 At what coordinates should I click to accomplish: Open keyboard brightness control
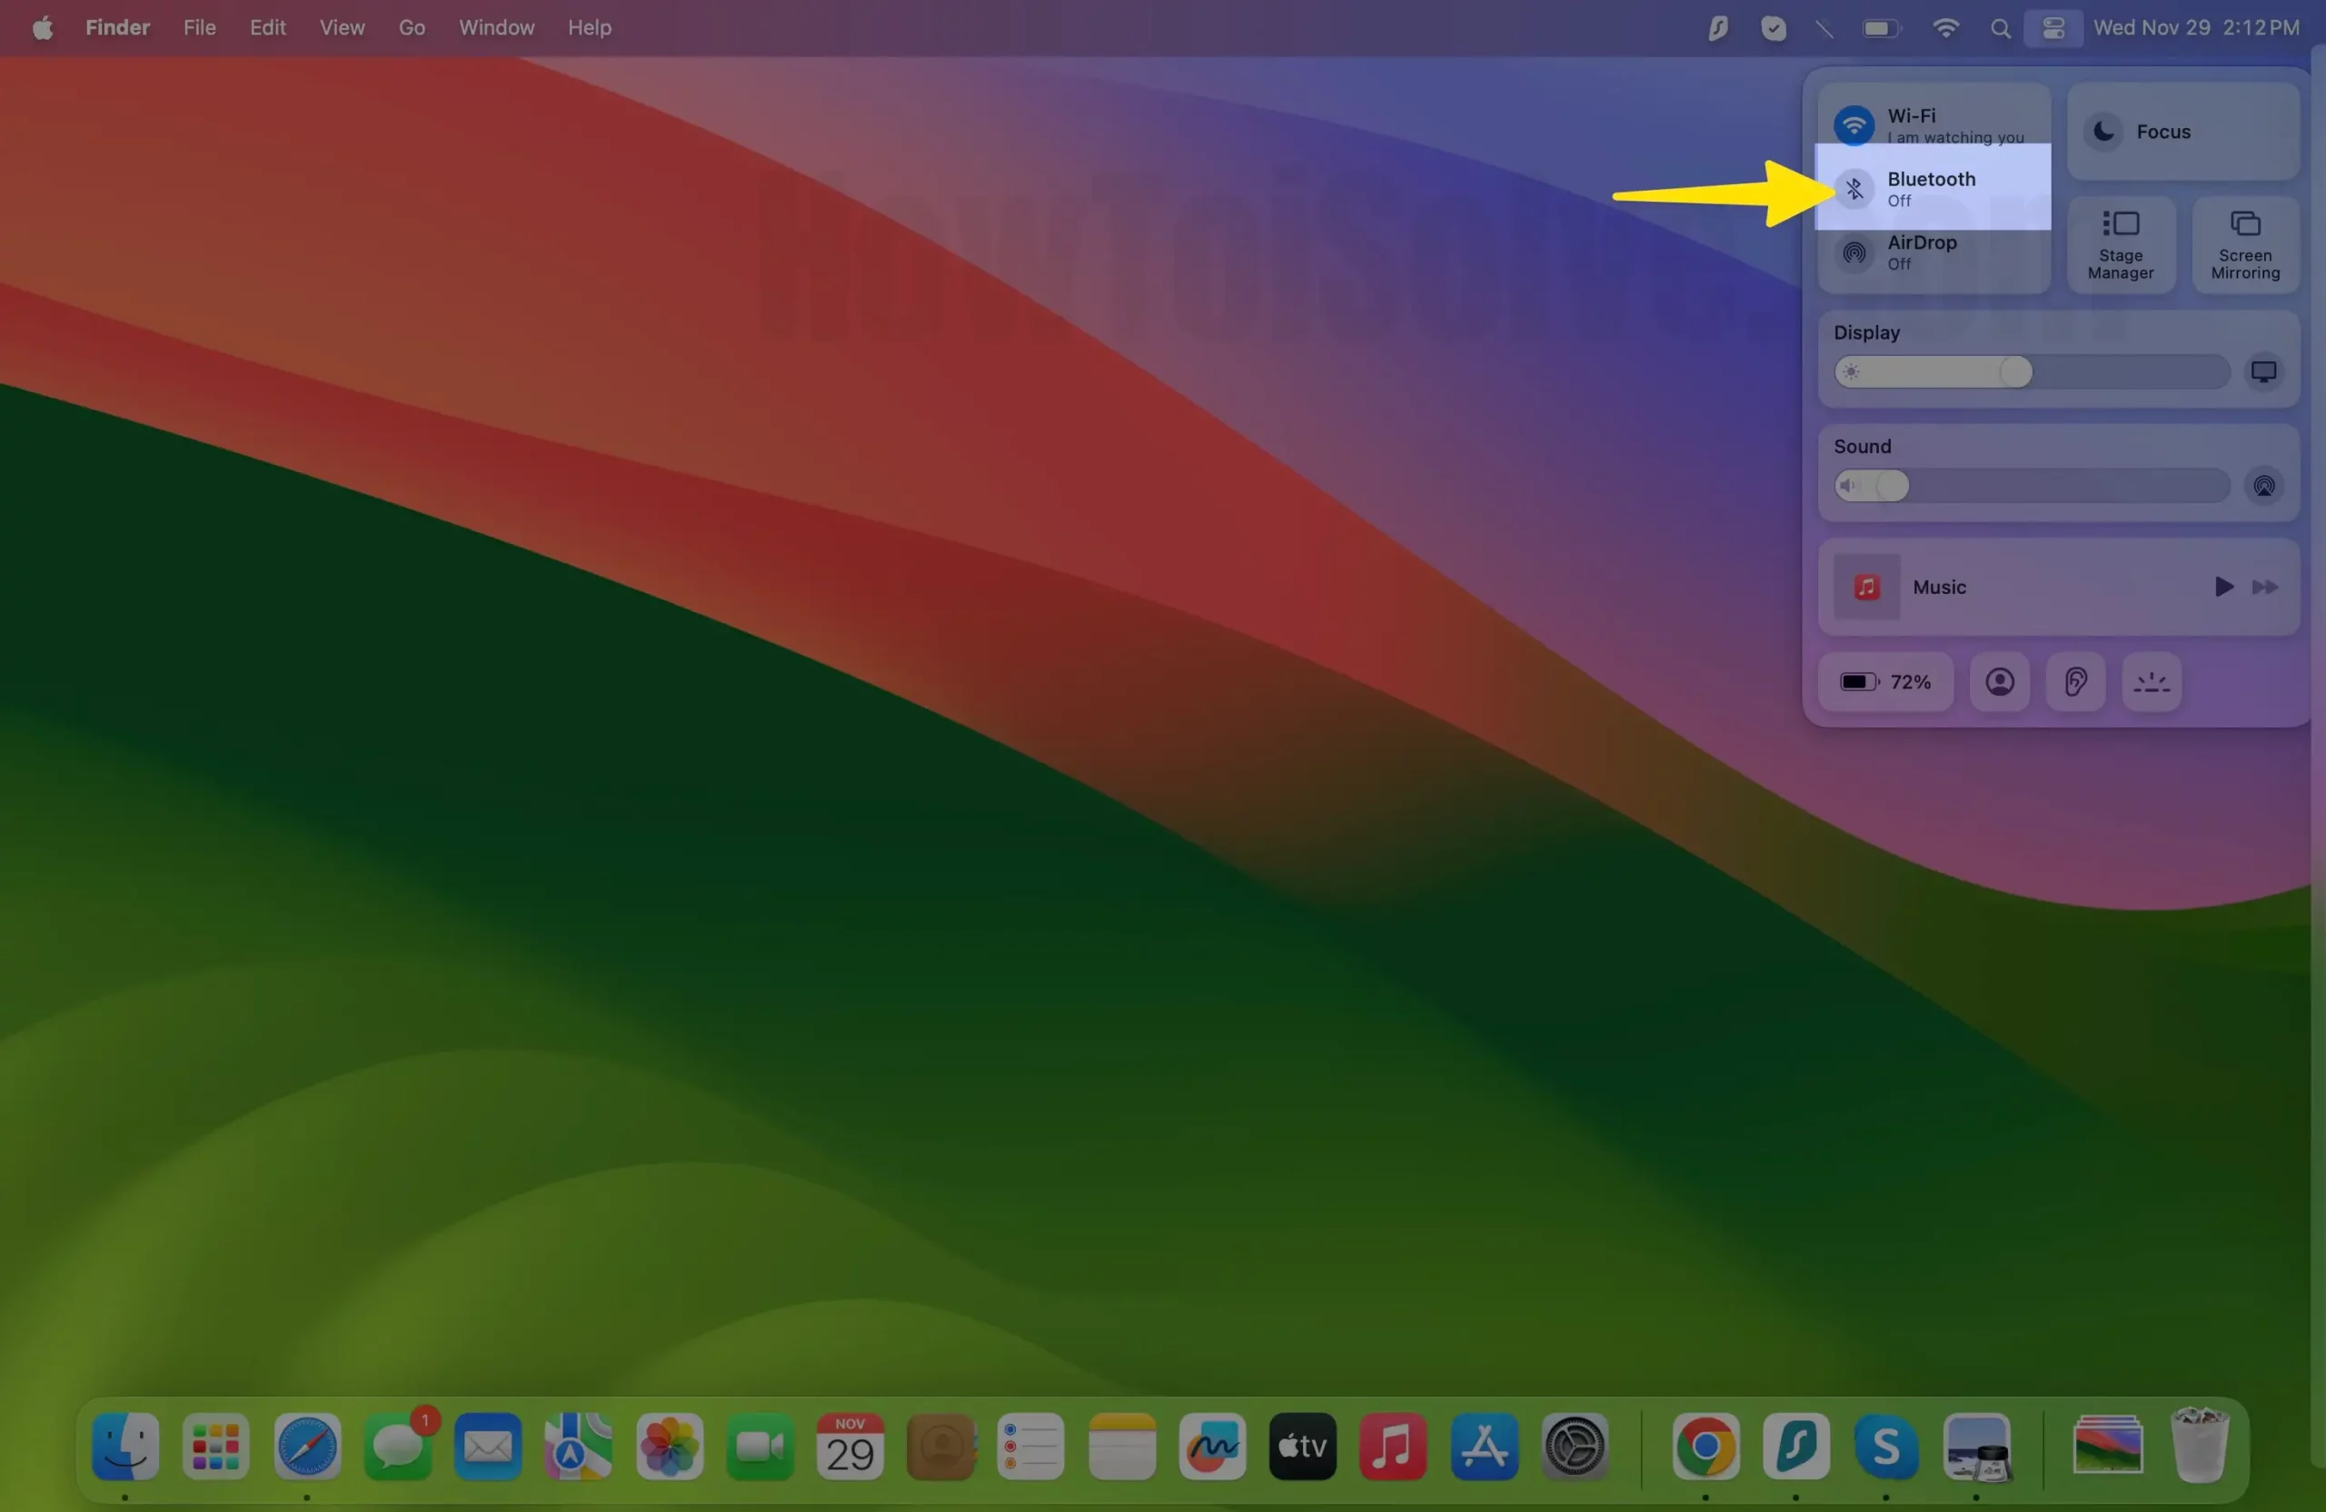click(2152, 682)
